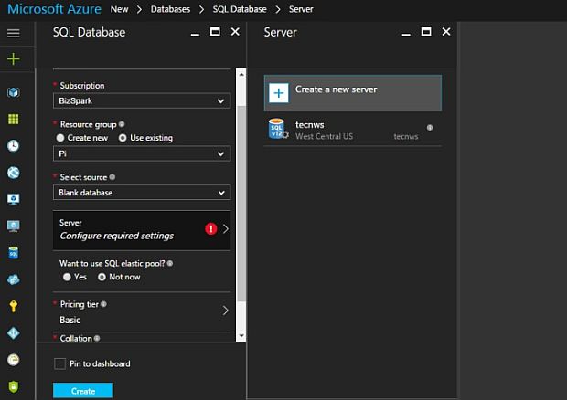Open the blue diamond Active Directory icon
This screenshot has width=567, height=400.
(14, 332)
